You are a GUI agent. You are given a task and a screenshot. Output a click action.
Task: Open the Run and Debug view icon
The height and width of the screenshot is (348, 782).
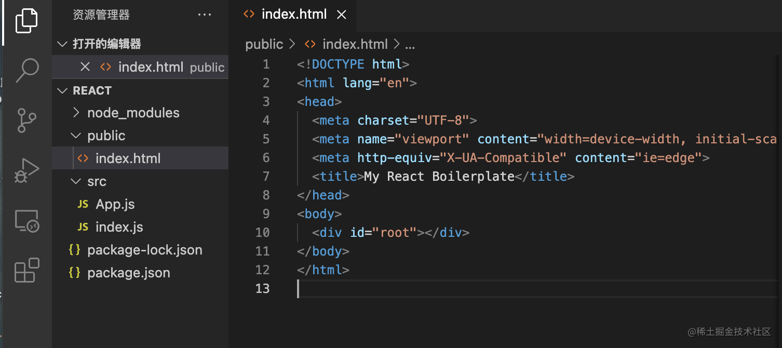point(26,170)
